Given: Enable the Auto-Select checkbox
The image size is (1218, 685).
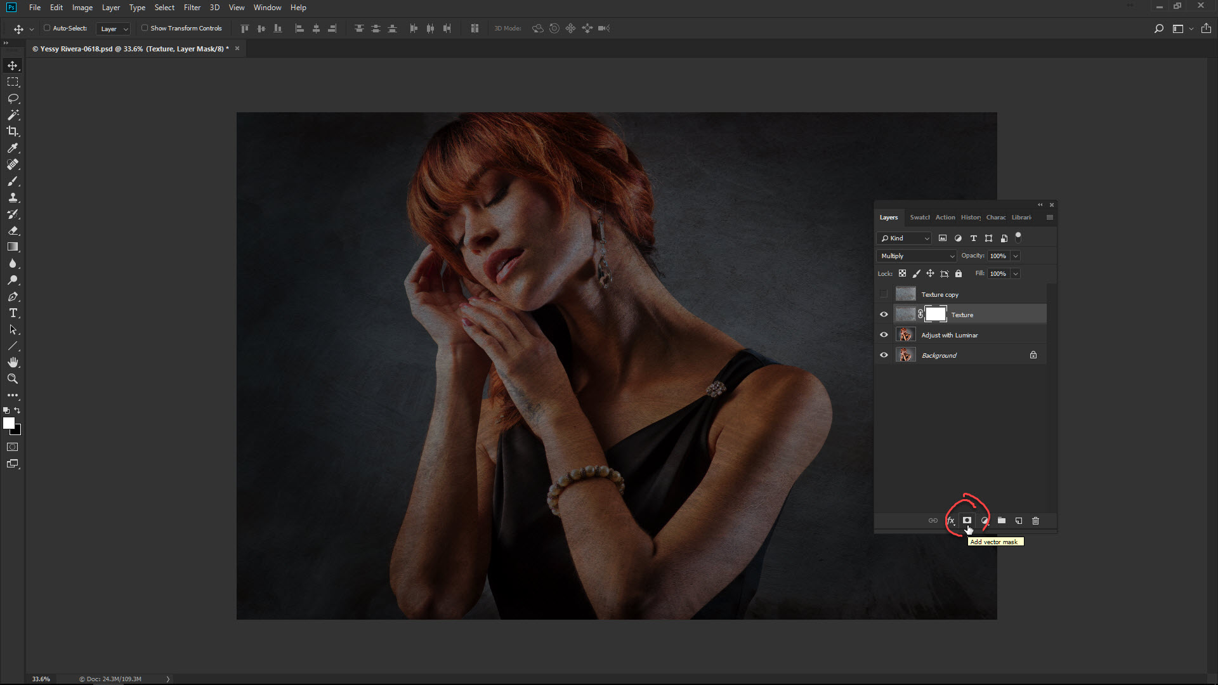Looking at the screenshot, I should pyautogui.click(x=47, y=28).
